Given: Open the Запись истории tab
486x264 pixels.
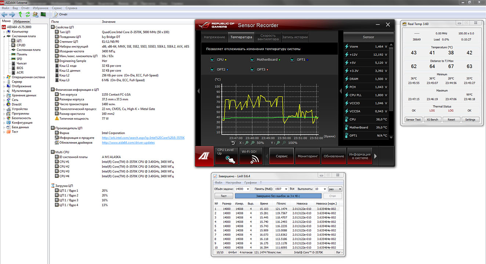Looking at the screenshot, I should pyautogui.click(x=295, y=37).
